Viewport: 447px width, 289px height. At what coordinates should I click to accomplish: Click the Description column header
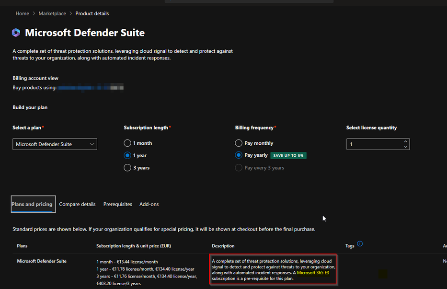(223, 246)
